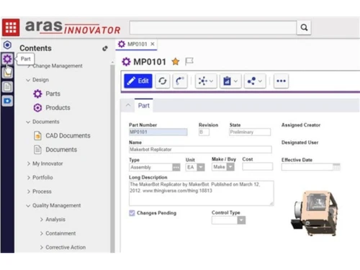Click the Aras Innovator logo
Image resolution: width=360 pixels, height=270 pixels.
click(x=73, y=27)
